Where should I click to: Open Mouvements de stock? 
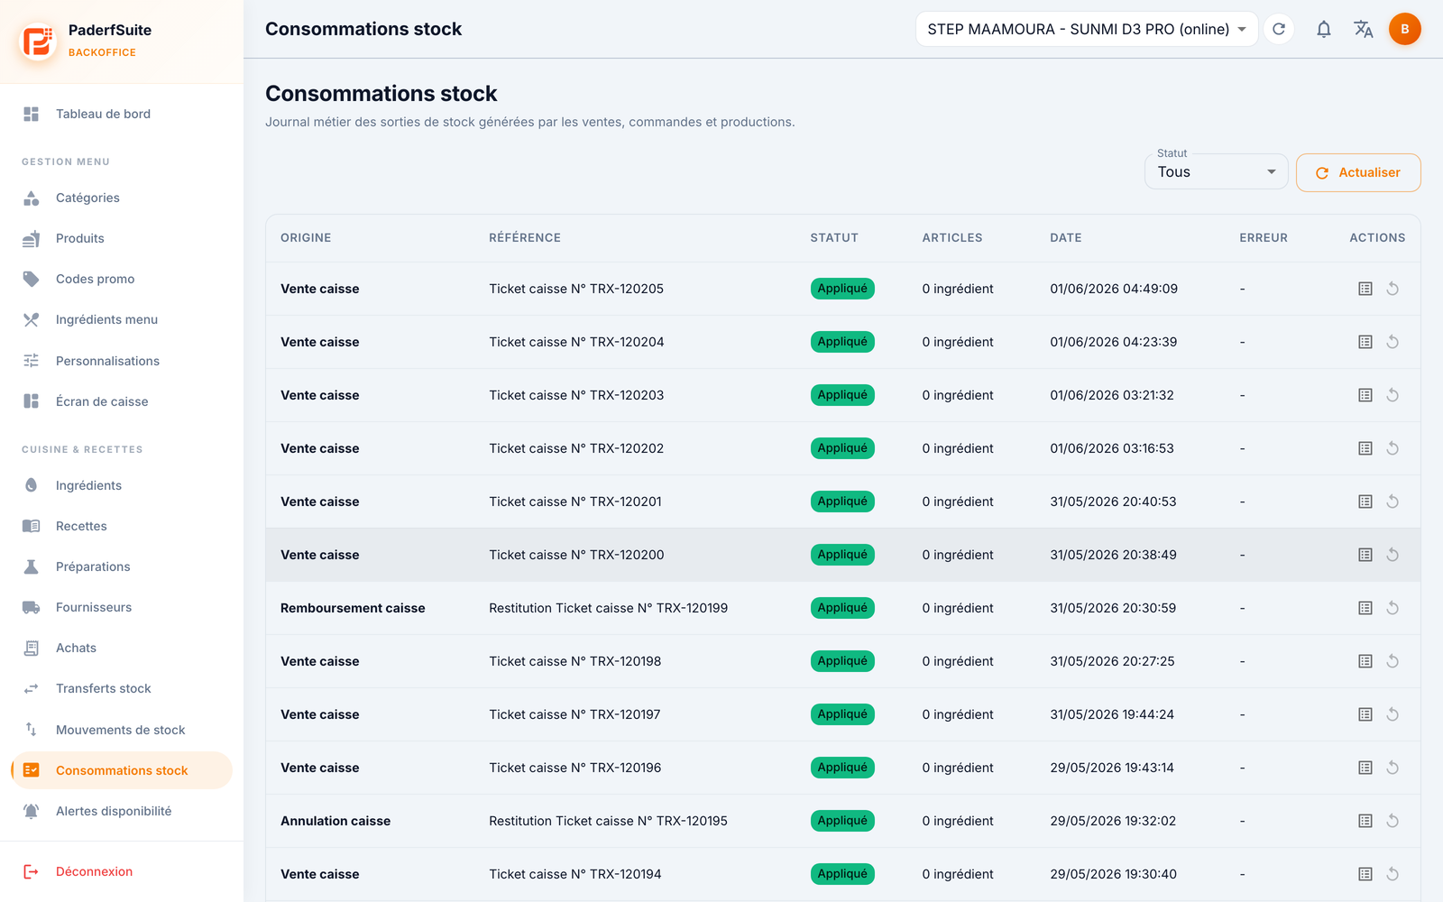121,730
